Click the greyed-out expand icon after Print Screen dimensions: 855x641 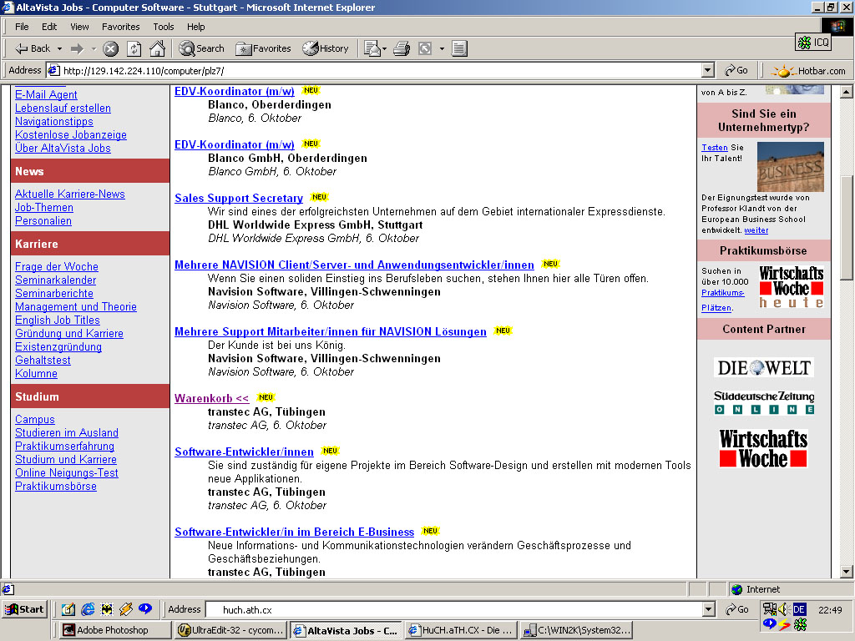(x=425, y=48)
